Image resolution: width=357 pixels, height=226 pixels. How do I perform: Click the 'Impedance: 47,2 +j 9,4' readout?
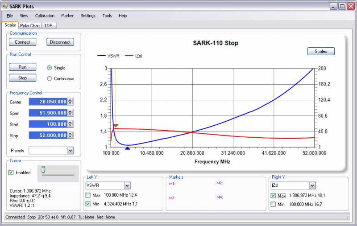(30, 196)
